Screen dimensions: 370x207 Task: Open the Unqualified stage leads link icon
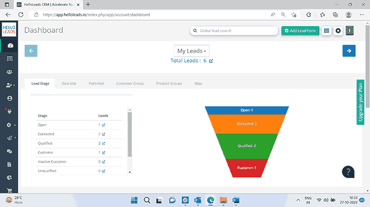(104, 171)
